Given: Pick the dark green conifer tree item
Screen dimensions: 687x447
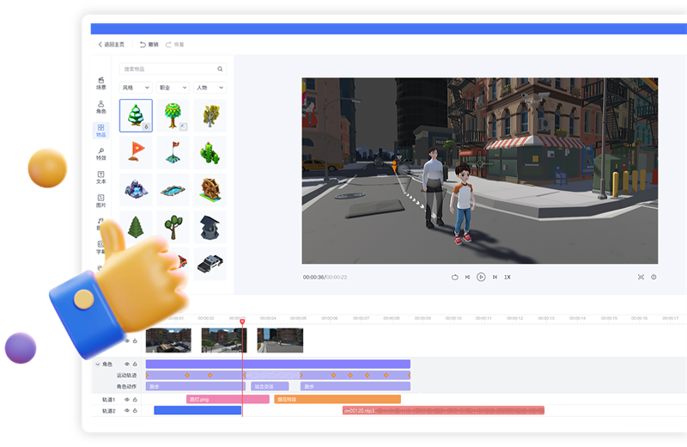Looking at the screenshot, I should coord(136,227).
